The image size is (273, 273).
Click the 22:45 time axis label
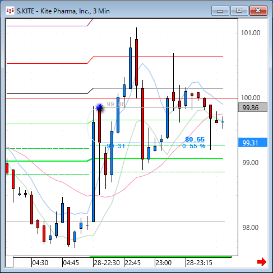point(133,263)
